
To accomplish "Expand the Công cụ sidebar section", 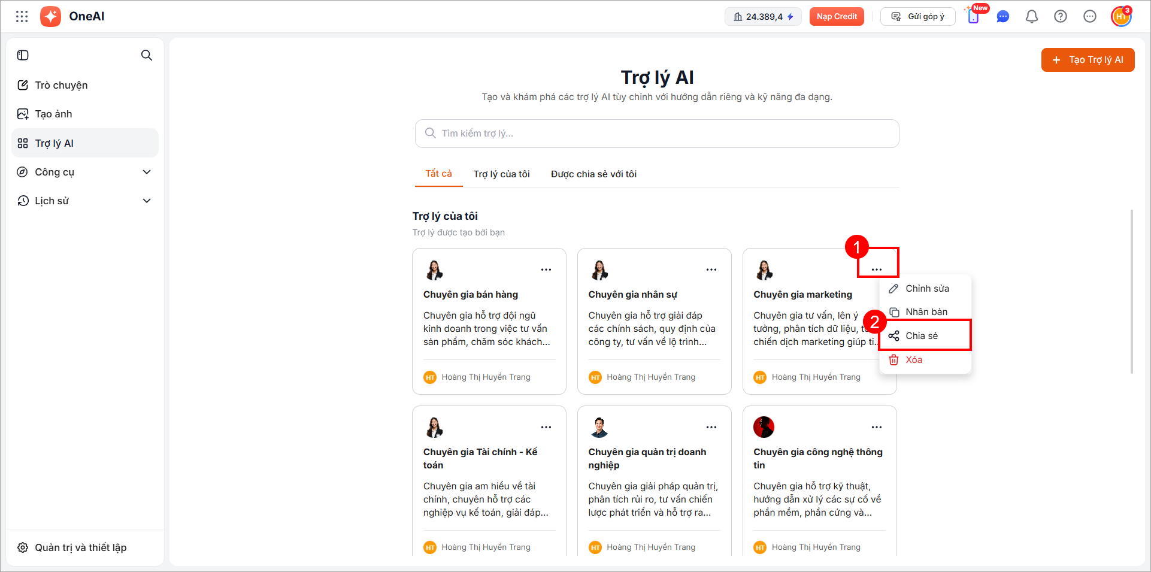I will (x=85, y=172).
